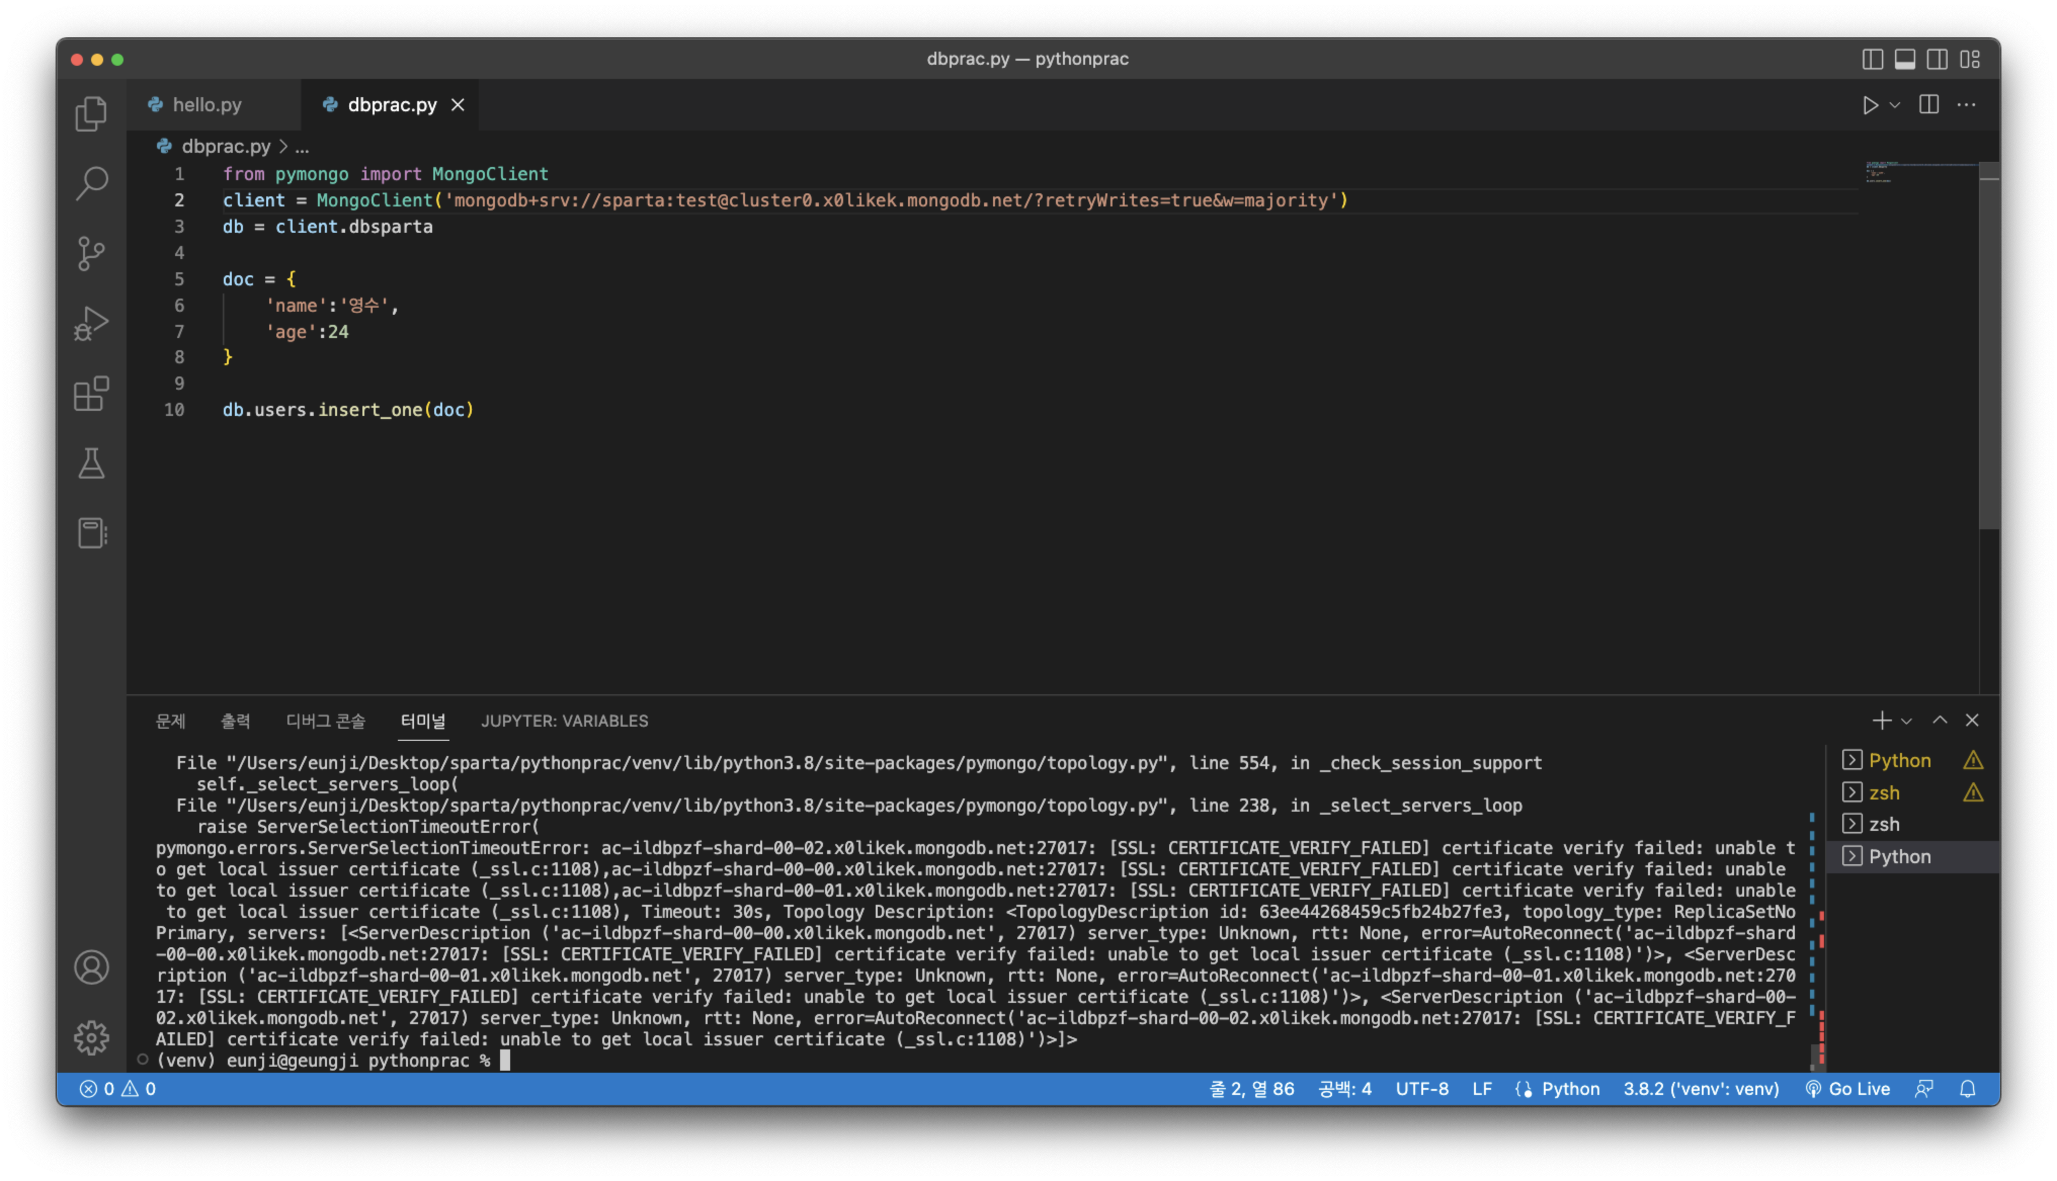Open the Manage gear menu
The width and height of the screenshot is (2057, 1181).
(91, 1037)
